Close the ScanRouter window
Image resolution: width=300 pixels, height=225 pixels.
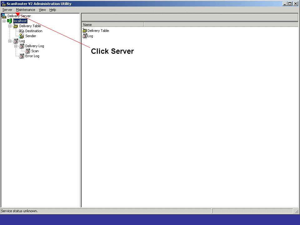[296, 4]
